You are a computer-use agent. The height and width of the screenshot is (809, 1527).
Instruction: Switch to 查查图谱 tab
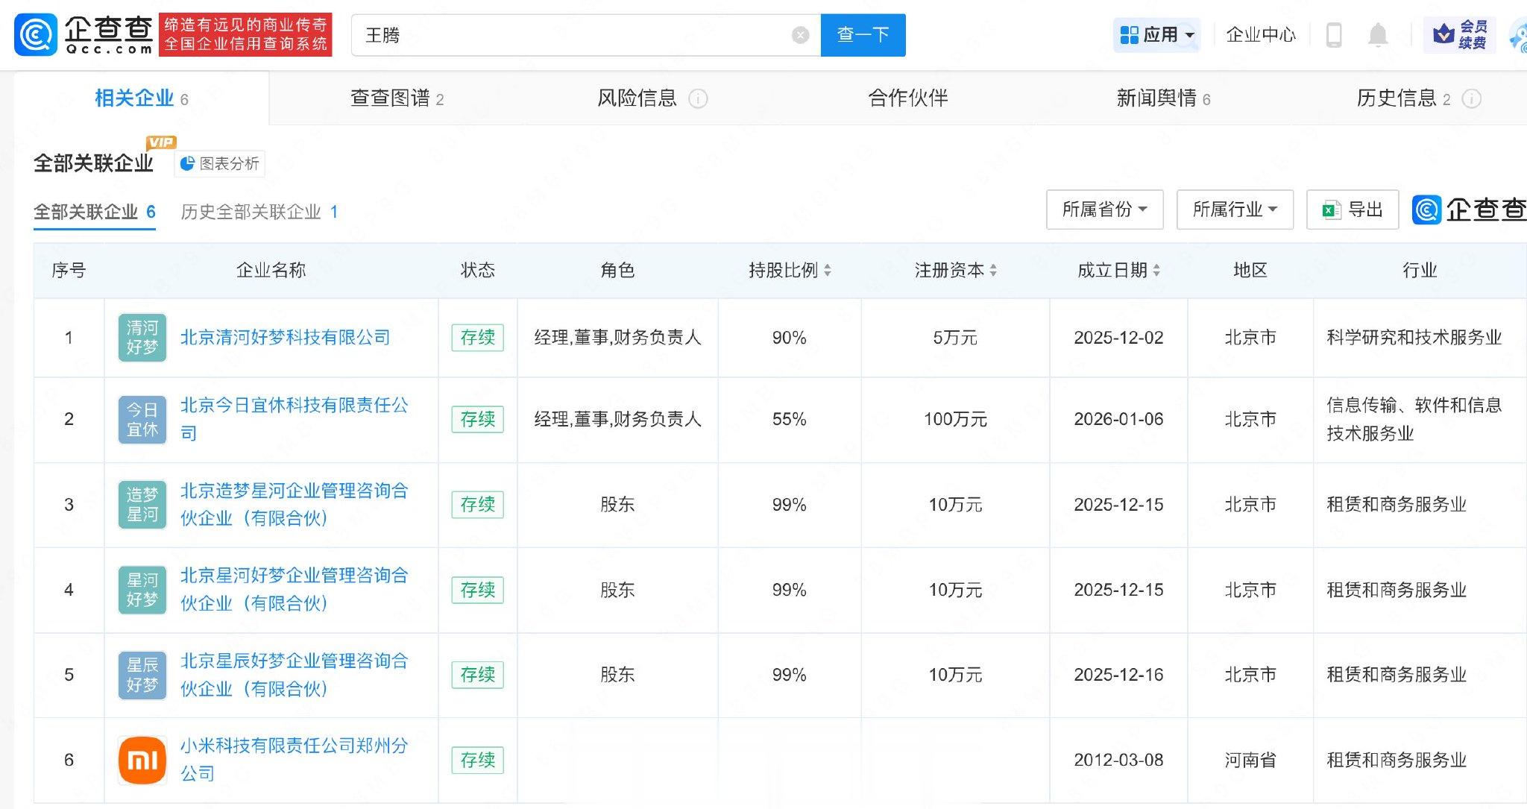click(x=397, y=98)
